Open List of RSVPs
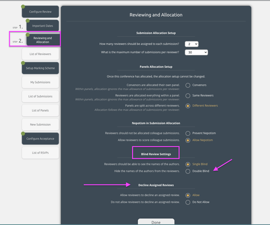 pos(40,153)
